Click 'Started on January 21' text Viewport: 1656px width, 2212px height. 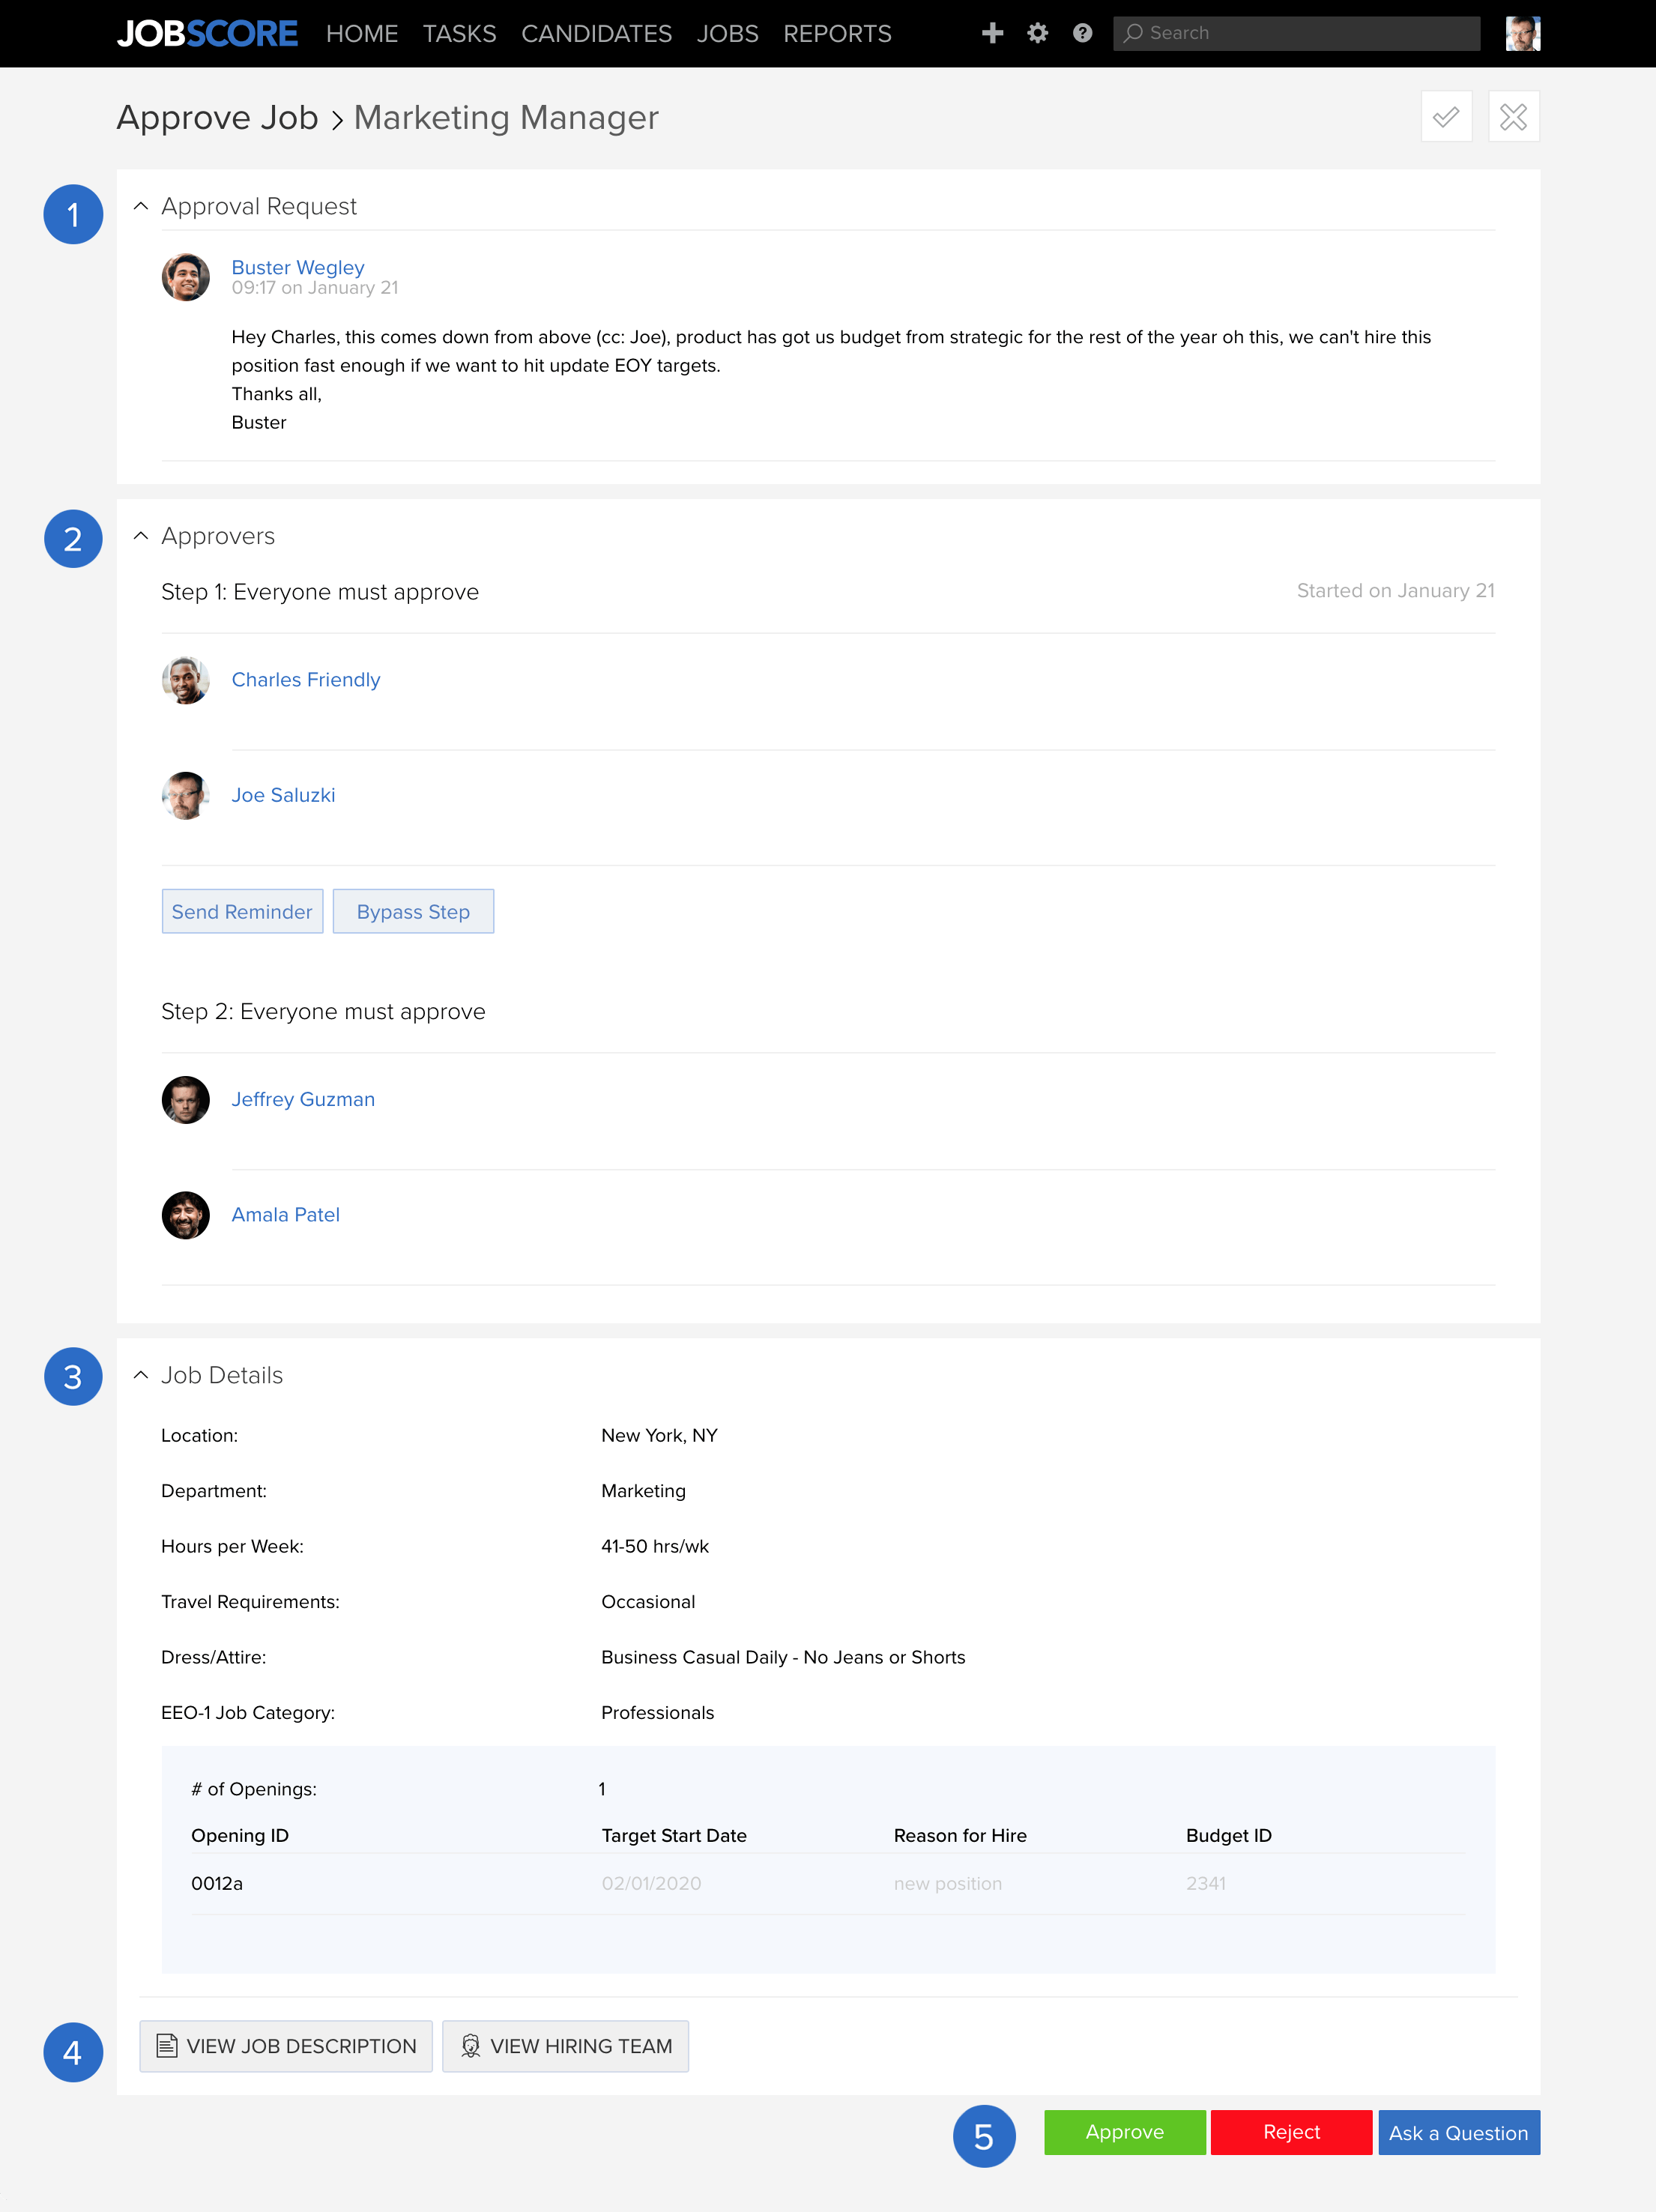click(1396, 591)
